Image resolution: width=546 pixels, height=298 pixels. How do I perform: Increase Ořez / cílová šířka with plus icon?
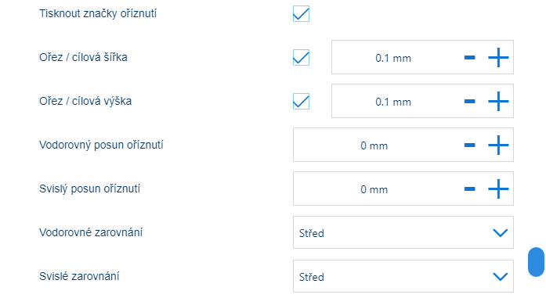coord(498,57)
